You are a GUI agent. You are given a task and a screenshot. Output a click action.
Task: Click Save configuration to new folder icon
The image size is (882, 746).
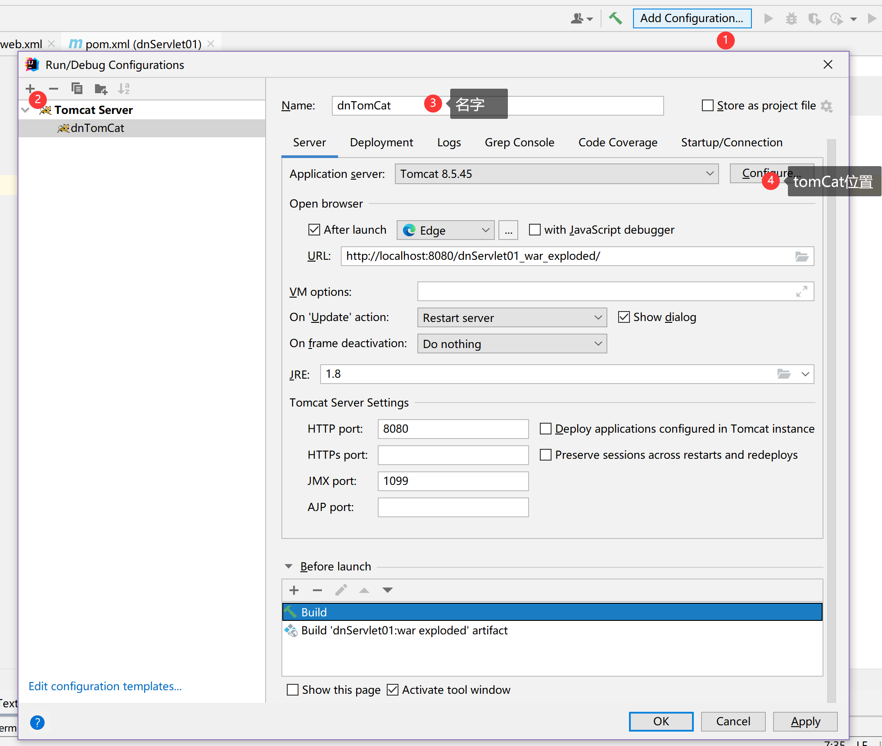[x=101, y=89]
